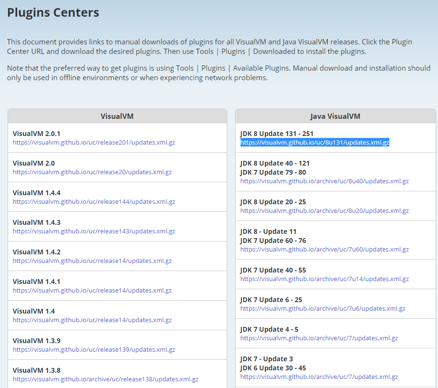Click the note paragraph starting 'Note that the preferred way'

coord(219,73)
